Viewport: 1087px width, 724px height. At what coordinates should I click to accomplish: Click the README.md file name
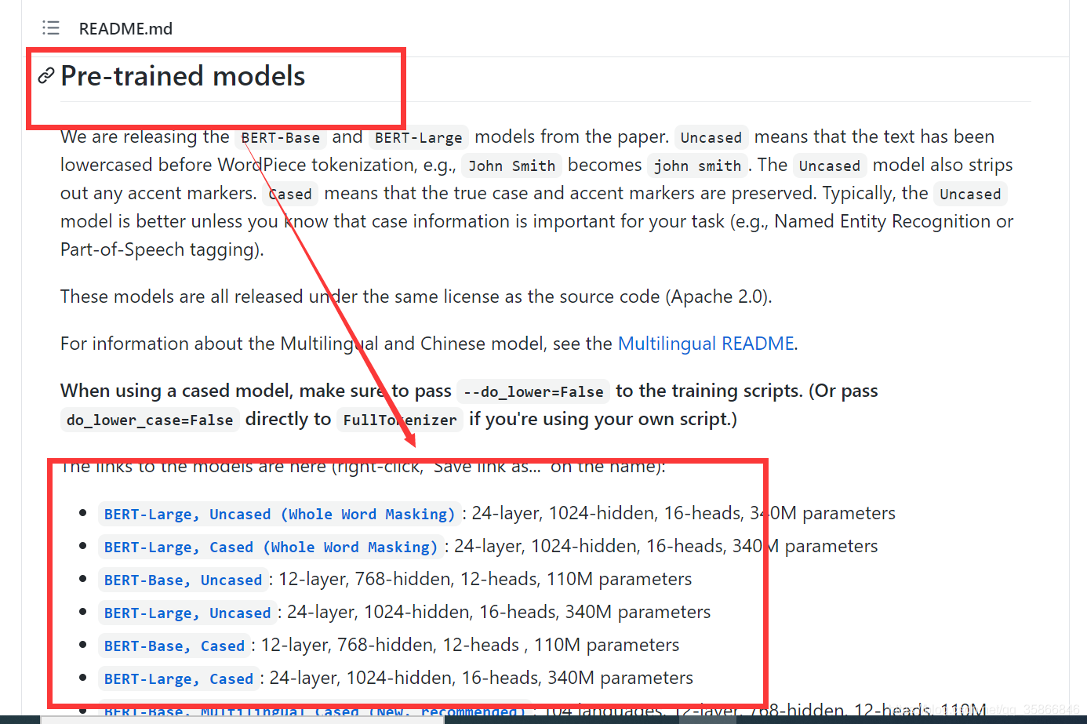click(x=125, y=29)
